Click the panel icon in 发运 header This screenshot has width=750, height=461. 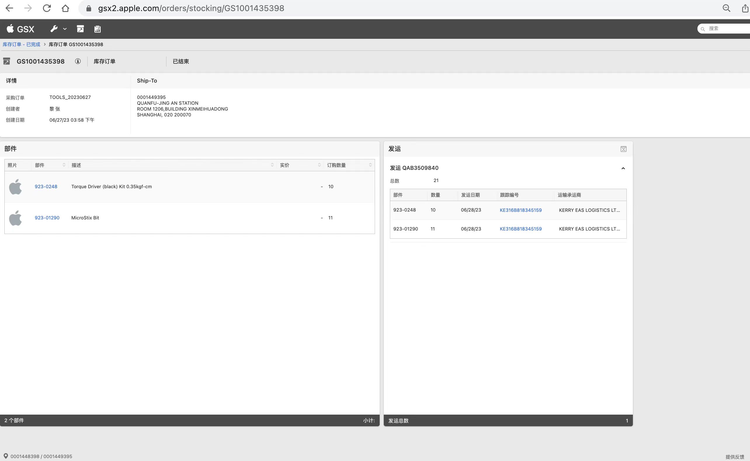(623, 149)
